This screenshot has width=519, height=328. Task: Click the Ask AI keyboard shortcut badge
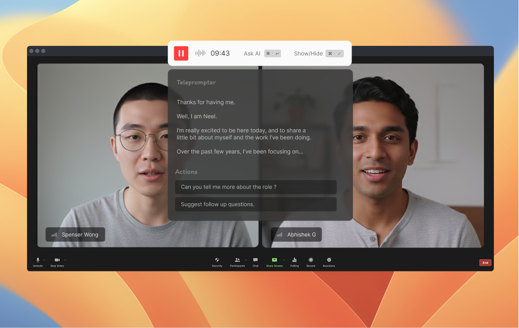(272, 54)
